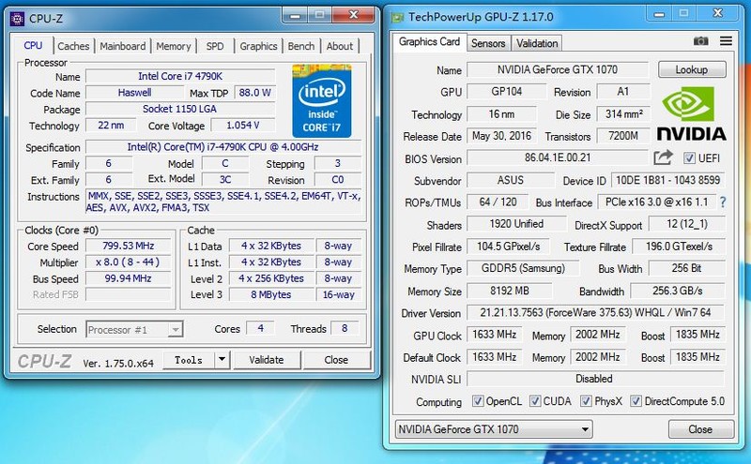This screenshot has height=464, width=751.
Task: Click the NVIDIA logo in GPU-Z
Action: 691,113
